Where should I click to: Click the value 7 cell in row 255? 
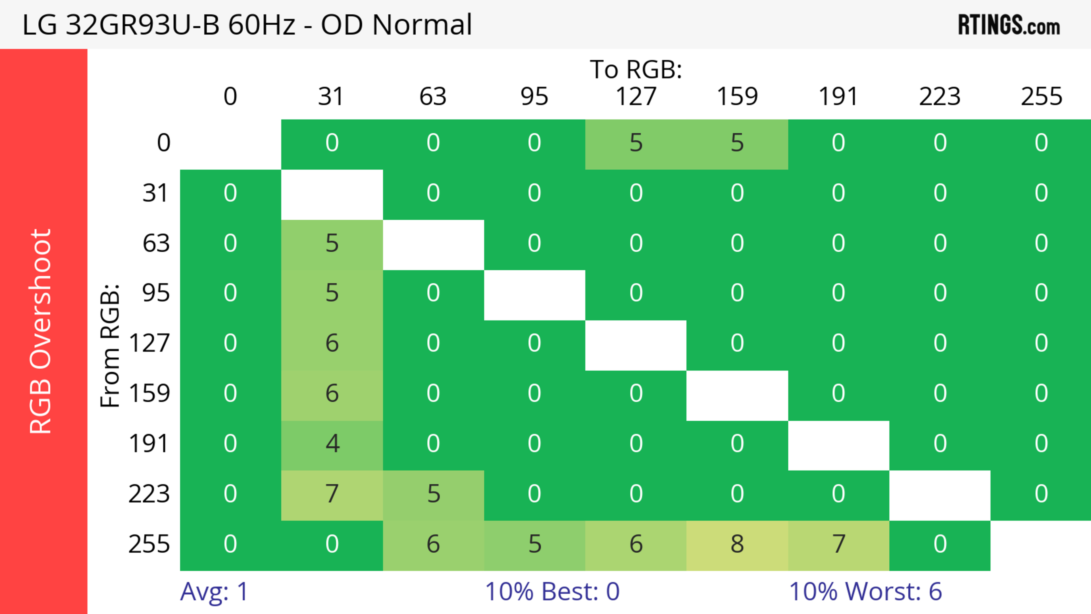[x=839, y=544]
